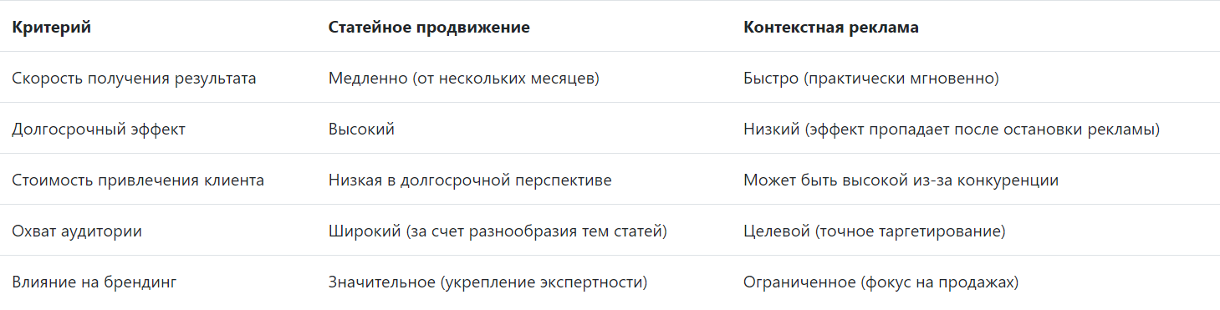Click the Стоимость привлечения клиента row label

click(138, 180)
